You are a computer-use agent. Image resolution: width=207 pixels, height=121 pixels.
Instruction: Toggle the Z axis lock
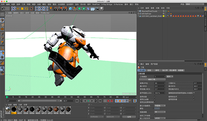coord(46,9)
